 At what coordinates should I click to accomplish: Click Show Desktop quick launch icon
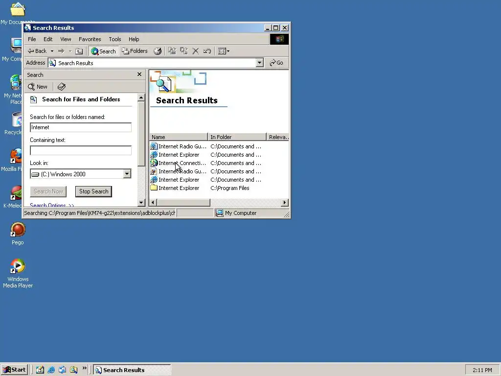point(40,370)
